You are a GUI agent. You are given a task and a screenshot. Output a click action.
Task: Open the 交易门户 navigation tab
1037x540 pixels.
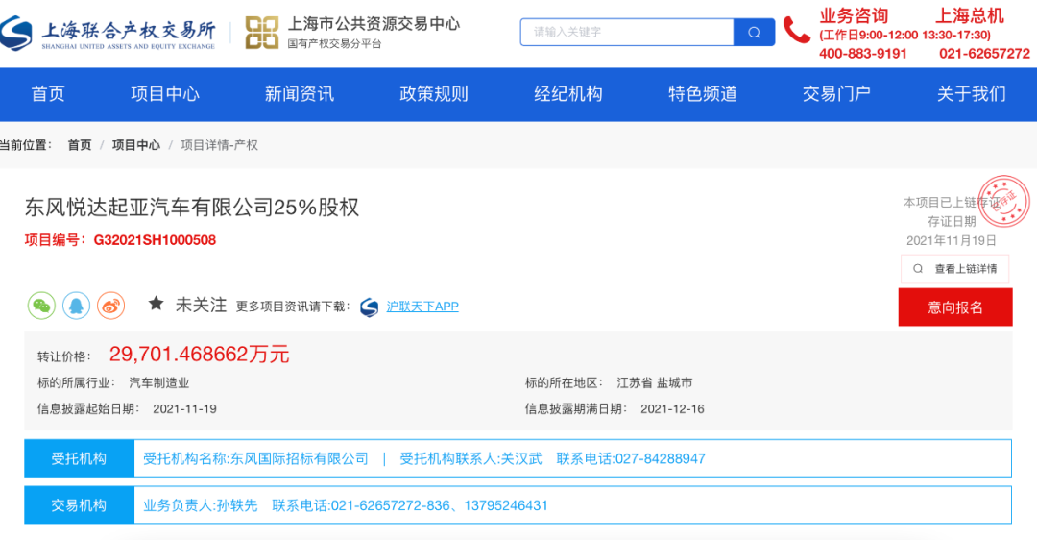coord(836,94)
